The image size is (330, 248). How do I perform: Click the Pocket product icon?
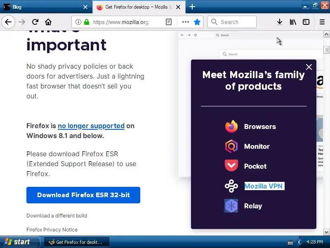[231, 166]
